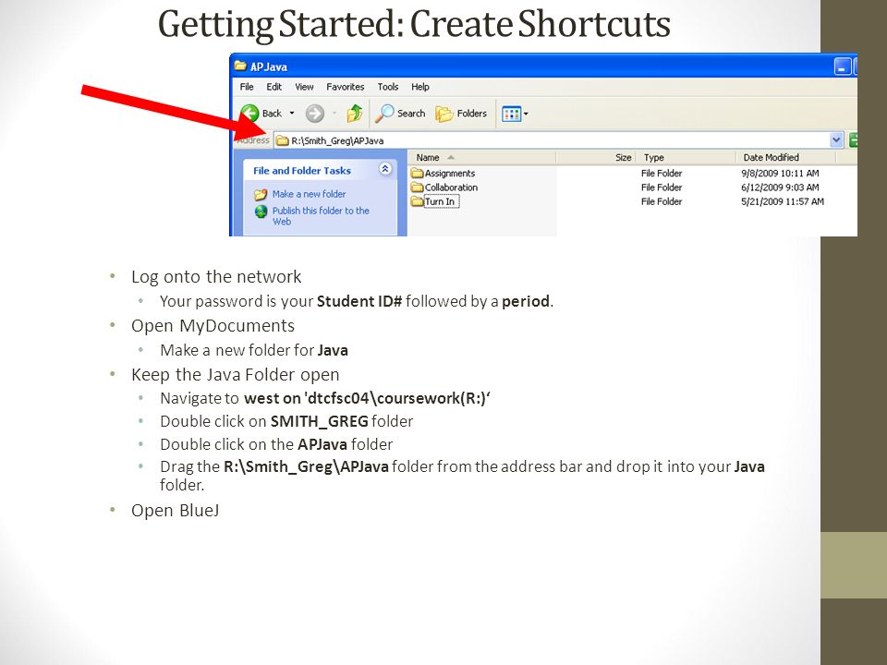The height and width of the screenshot is (665, 887).
Task: Open Forward button history dropdown arrow
Action: (334, 113)
